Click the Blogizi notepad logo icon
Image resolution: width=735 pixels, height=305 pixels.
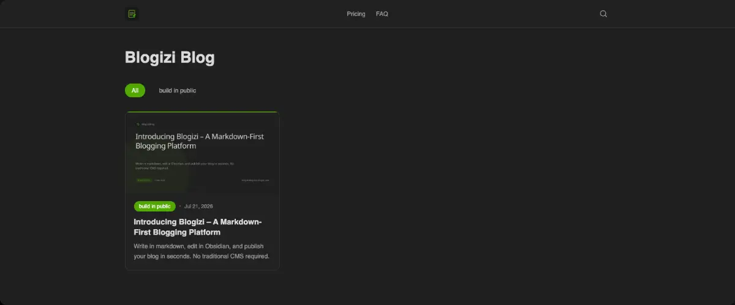pyautogui.click(x=132, y=13)
